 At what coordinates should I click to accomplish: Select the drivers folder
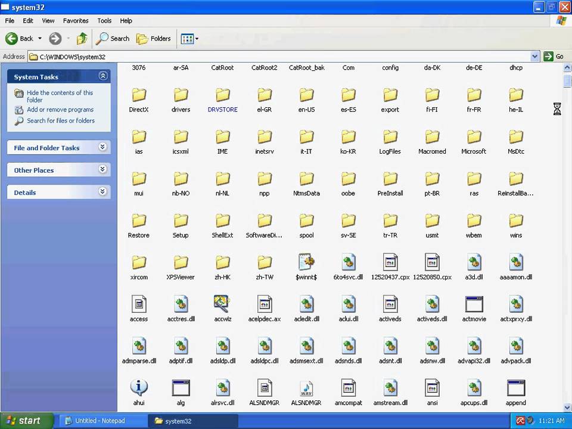pyautogui.click(x=181, y=100)
